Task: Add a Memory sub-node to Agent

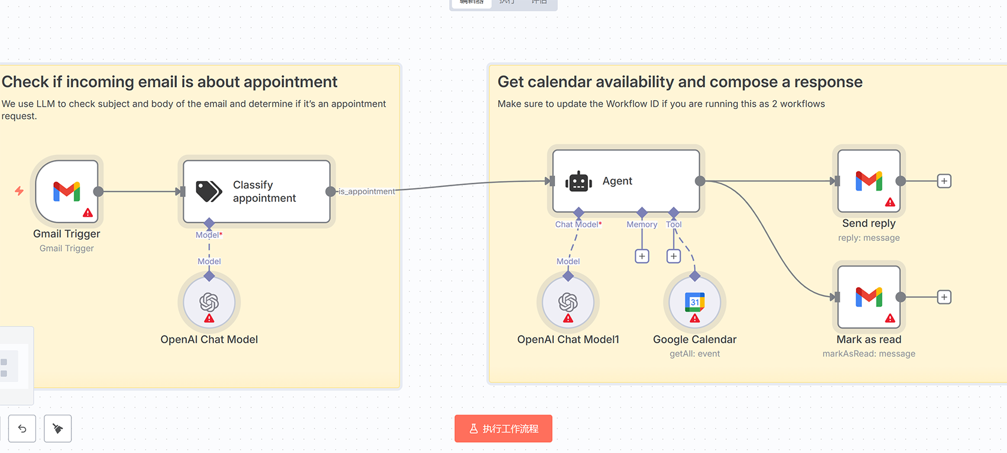Action: coord(642,256)
